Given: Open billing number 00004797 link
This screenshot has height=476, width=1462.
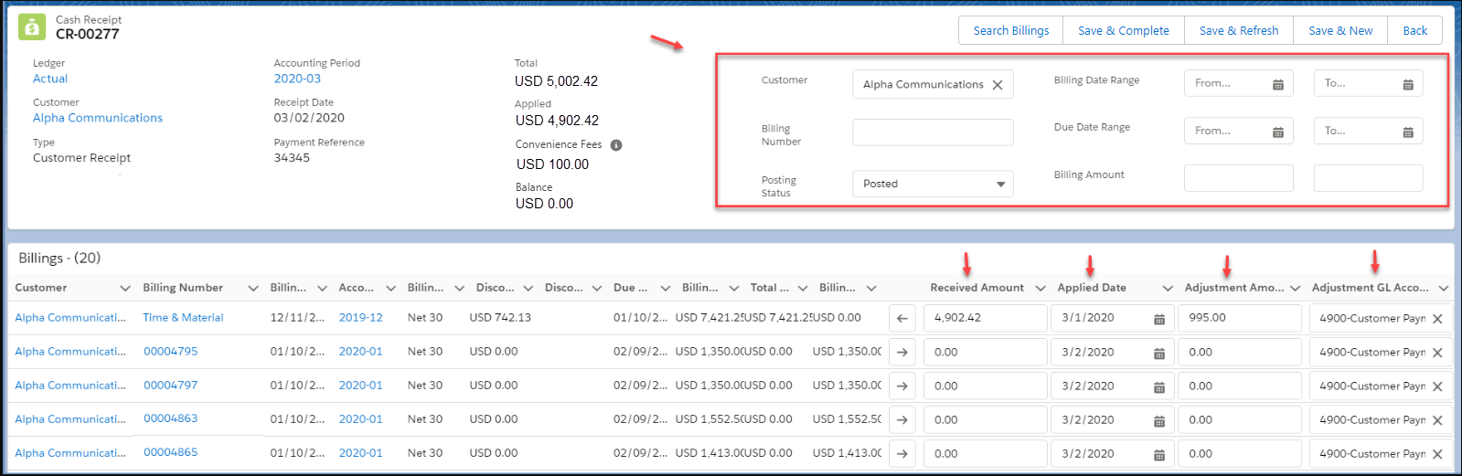Looking at the screenshot, I should 170,386.
